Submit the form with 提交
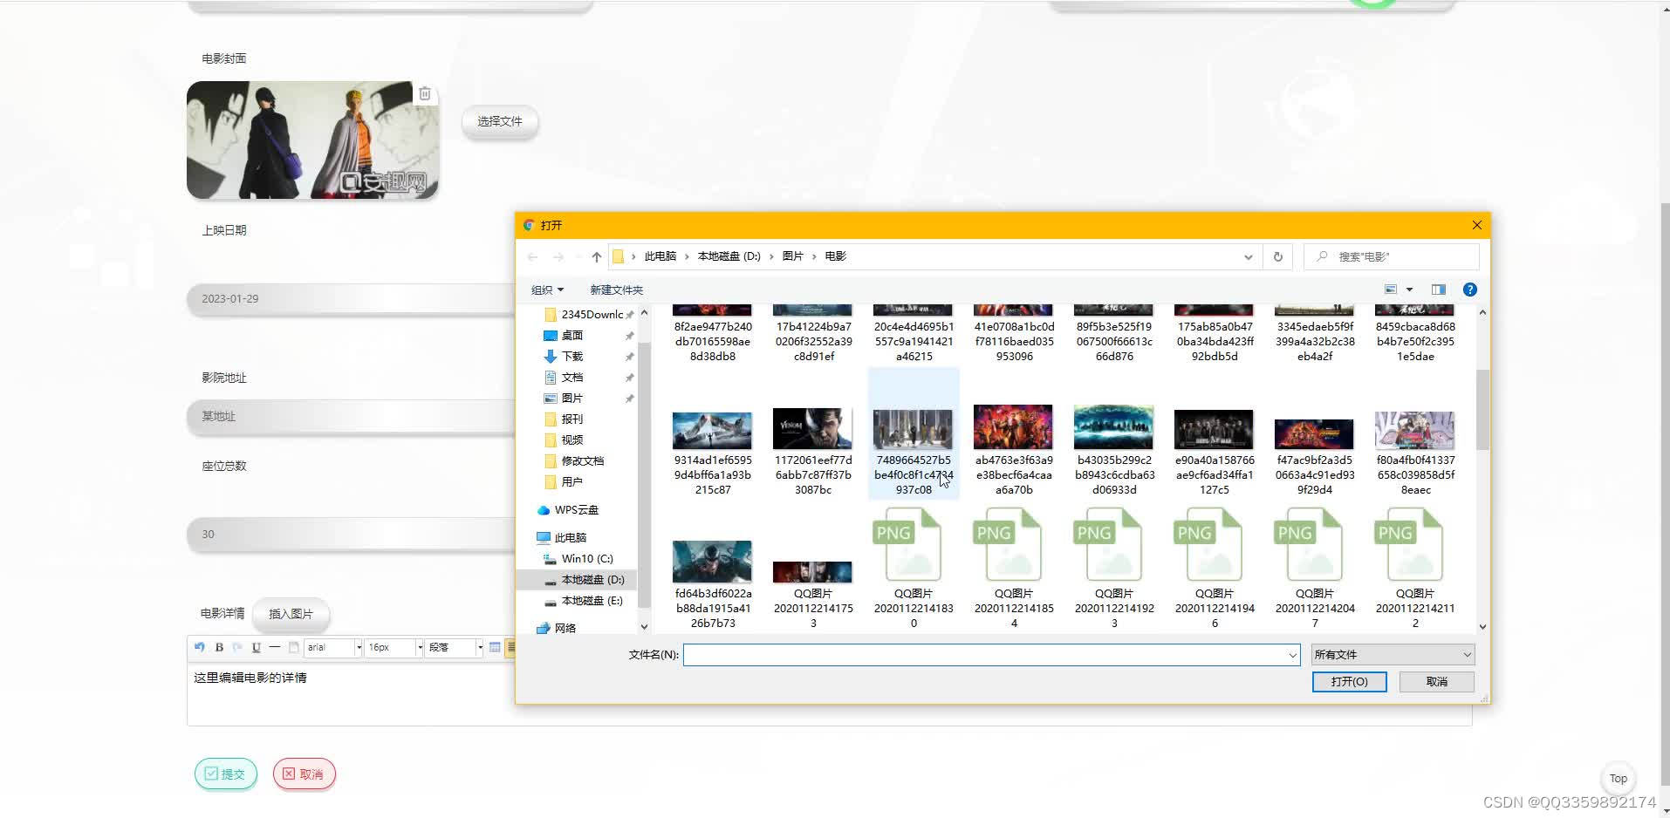 tap(225, 774)
